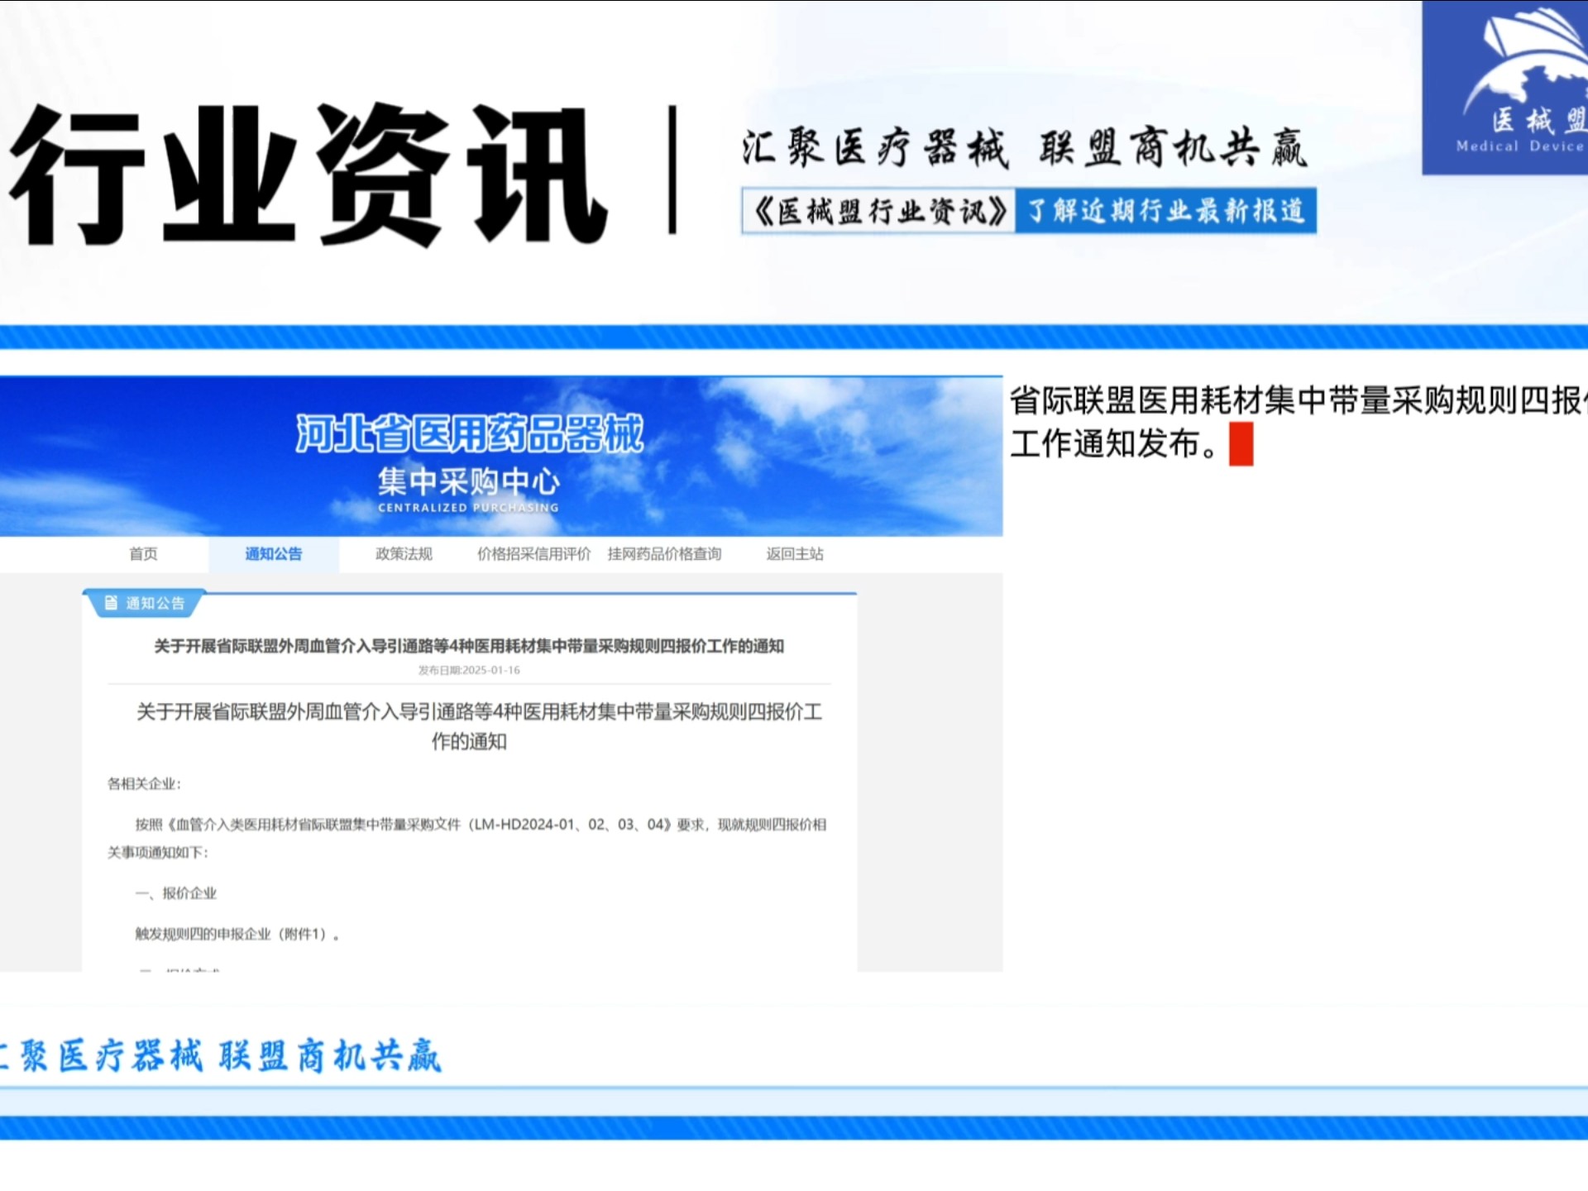Click the 发布日期:2025-01-16 date text
The image size is (1588, 1191).
[469, 670]
